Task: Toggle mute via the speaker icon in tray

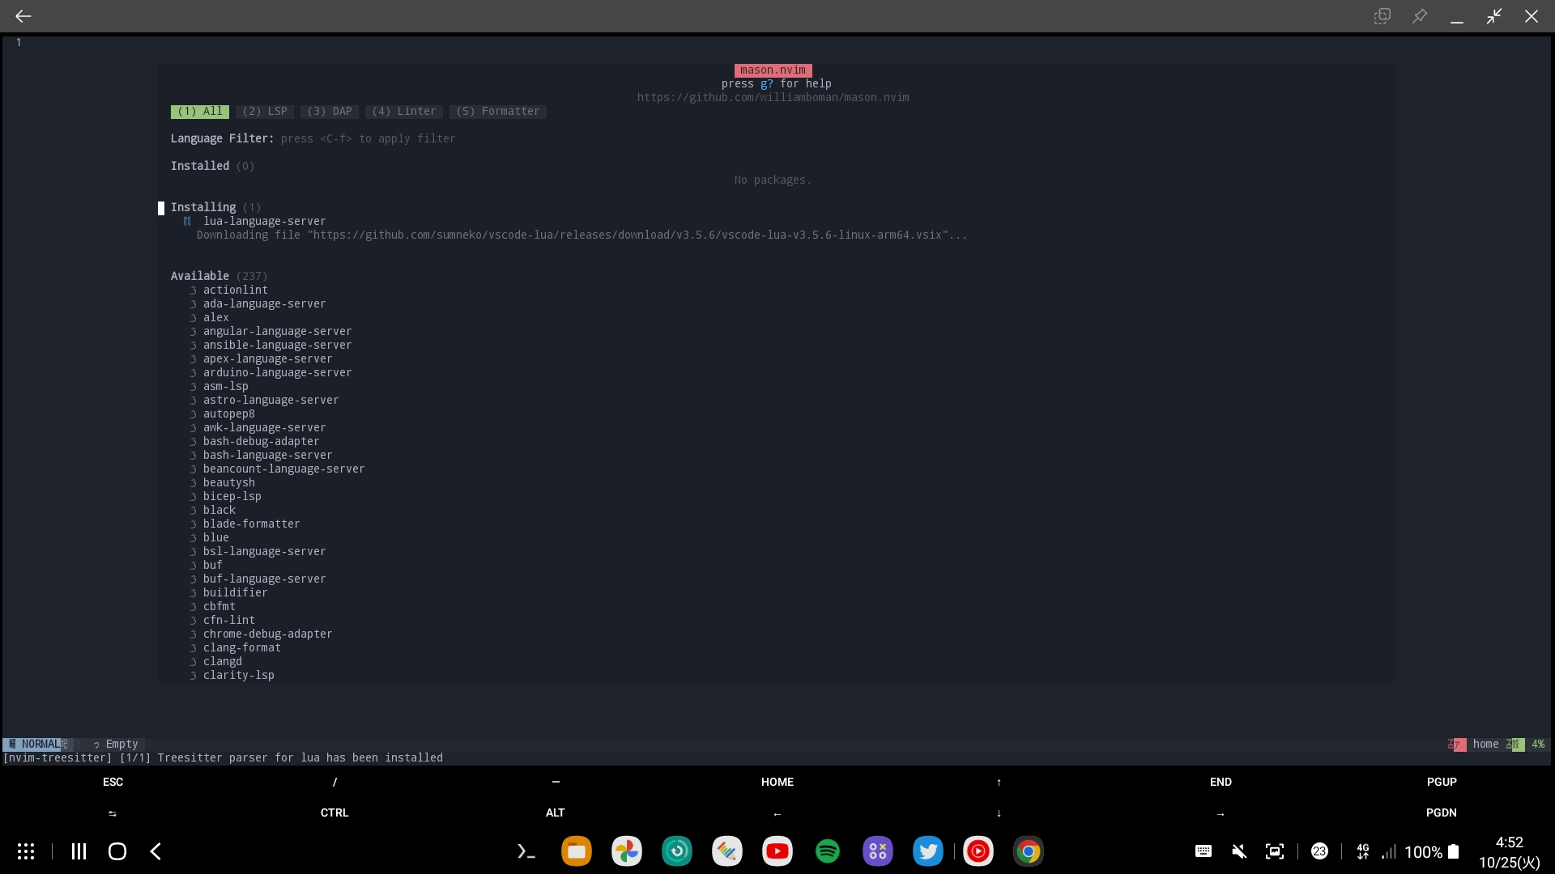Action: 1238,851
